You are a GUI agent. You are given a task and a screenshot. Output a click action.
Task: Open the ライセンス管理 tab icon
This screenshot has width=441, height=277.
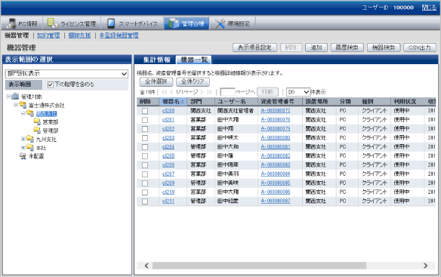click(x=53, y=23)
